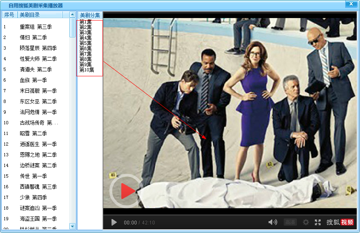The width and height of the screenshot is (360, 233).
Task: Mute the video using speaker icon
Action: pyautogui.click(x=273, y=222)
